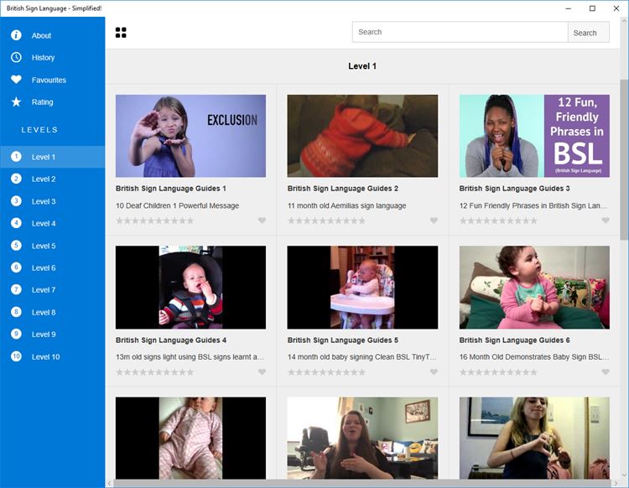Click horizontal scrollbar right arrow
The height and width of the screenshot is (488, 629).
[x=616, y=484]
